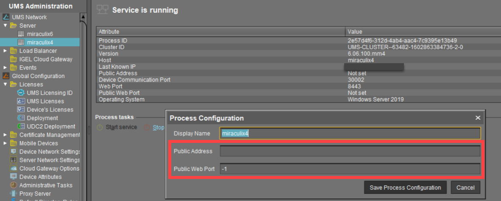Click the Start service link

click(121, 127)
